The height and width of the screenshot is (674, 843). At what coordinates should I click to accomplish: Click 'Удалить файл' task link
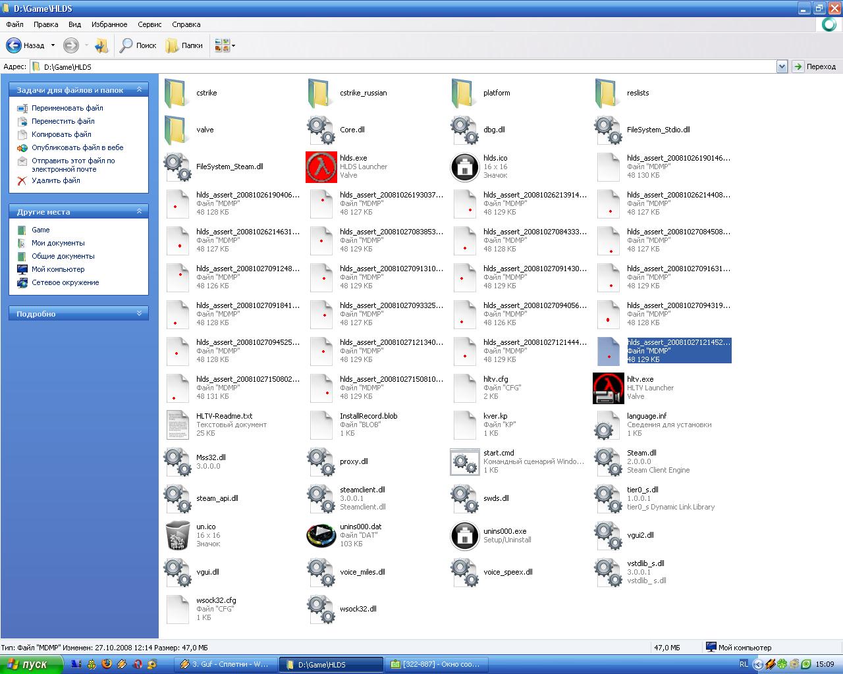coord(56,180)
